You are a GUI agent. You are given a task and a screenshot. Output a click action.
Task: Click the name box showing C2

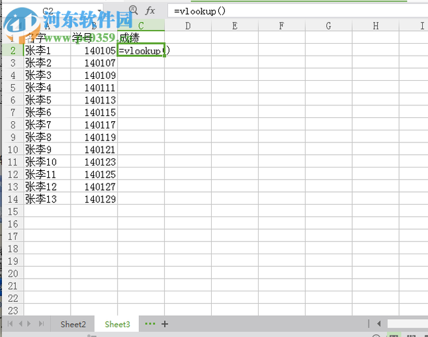pyautogui.click(x=53, y=11)
